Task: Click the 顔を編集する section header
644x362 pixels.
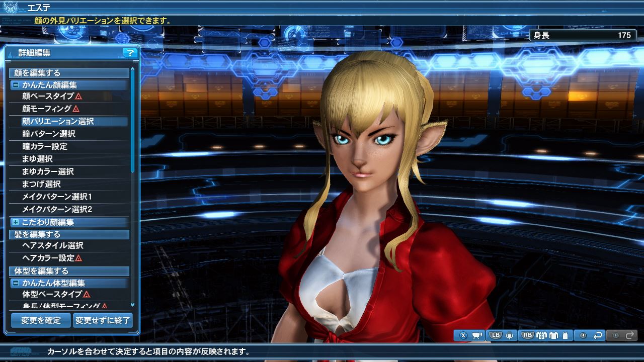Action: click(x=69, y=73)
